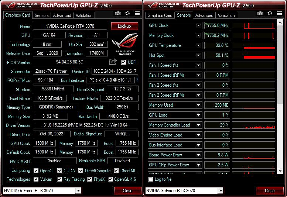Open the Bus Interface Load dropdown
The height and width of the screenshot is (197, 287).
[x=198, y=145]
